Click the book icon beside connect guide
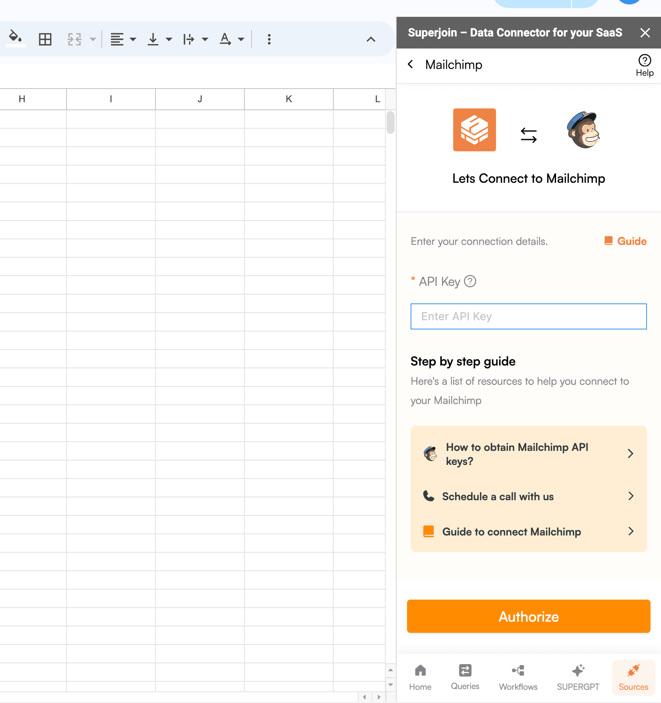The width and height of the screenshot is (661, 703). (x=429, y=531)
